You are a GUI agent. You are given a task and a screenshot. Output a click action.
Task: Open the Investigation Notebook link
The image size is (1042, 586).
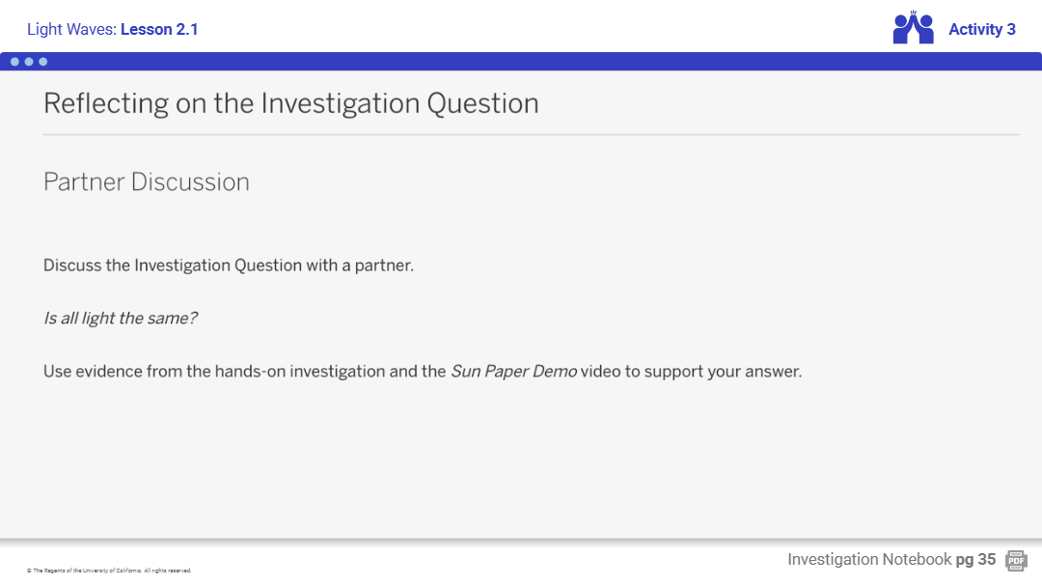(x=868, y=560)
